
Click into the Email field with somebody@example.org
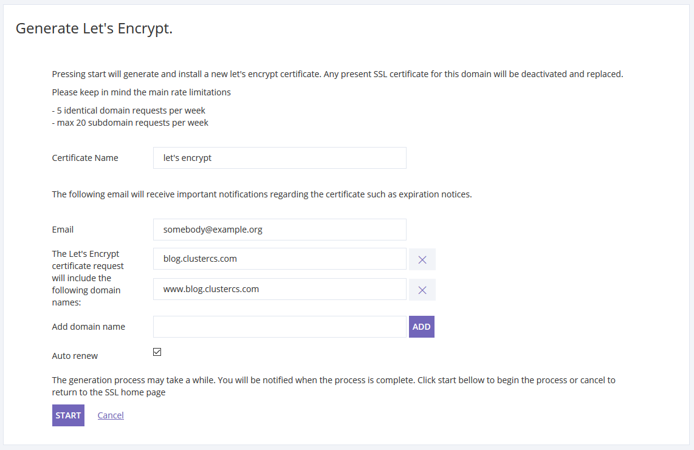click(280, 230)
